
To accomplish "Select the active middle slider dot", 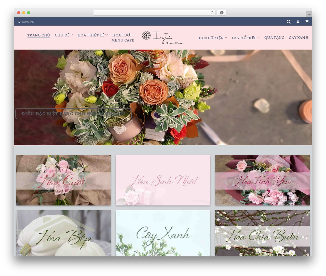I will coord(163,140).
